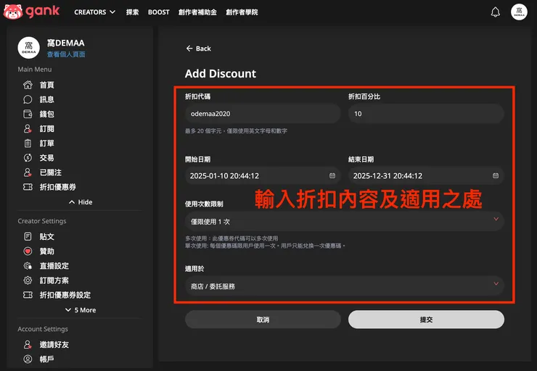Open 帳戶 in account settings
This screenshot has height=371, width=537.
[x=47, y=359]
